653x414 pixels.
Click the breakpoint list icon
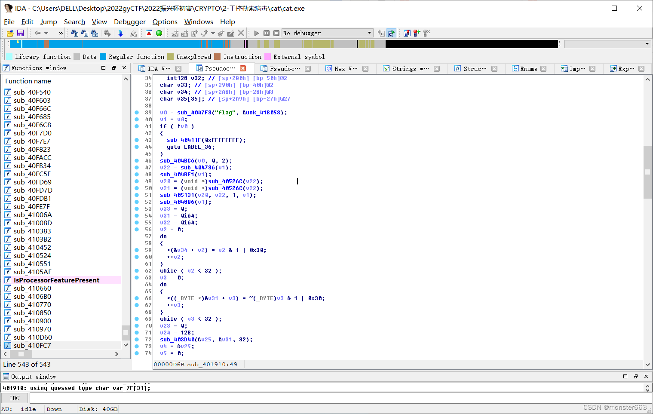point(407,33)
